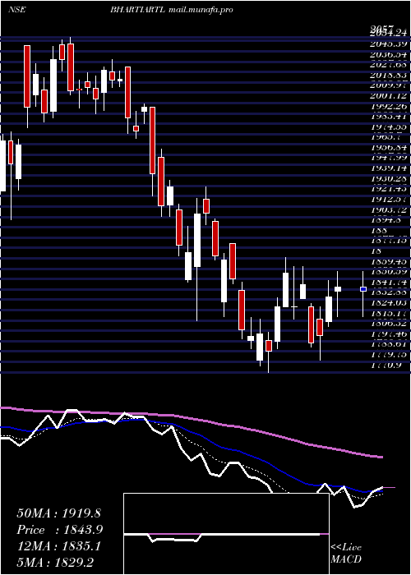This screenshot has width=411, height=575.
Task: Click the 1992.26 price axis label
Action: (x=389, y=107)
